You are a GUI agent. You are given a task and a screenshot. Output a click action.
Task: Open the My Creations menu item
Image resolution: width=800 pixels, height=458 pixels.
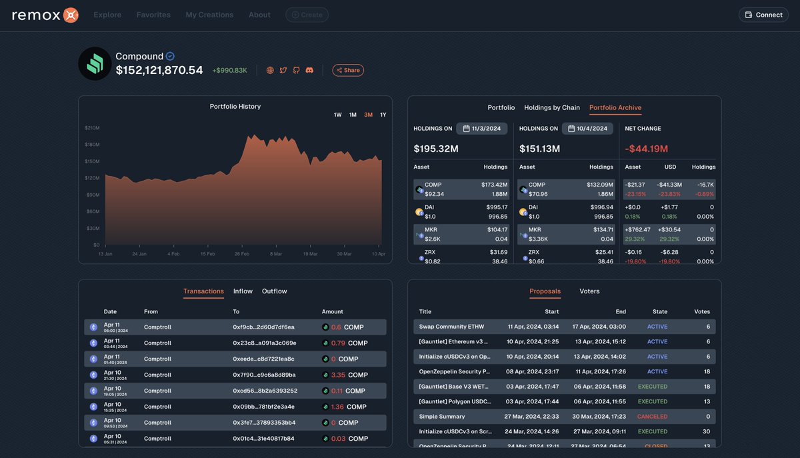point(209,14)
